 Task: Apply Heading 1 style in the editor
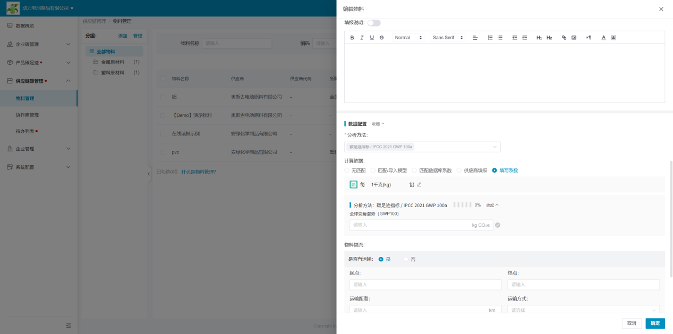[539, 38]
